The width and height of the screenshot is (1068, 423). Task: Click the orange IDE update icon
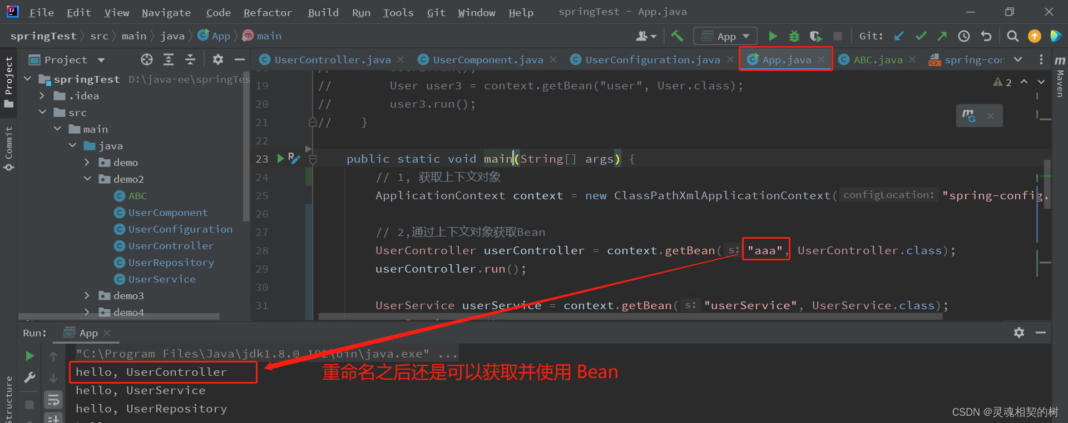click(x=1035, y=36)
